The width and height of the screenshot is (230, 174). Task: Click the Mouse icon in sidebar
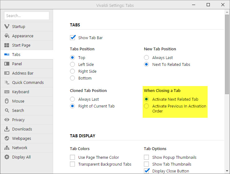7,101
